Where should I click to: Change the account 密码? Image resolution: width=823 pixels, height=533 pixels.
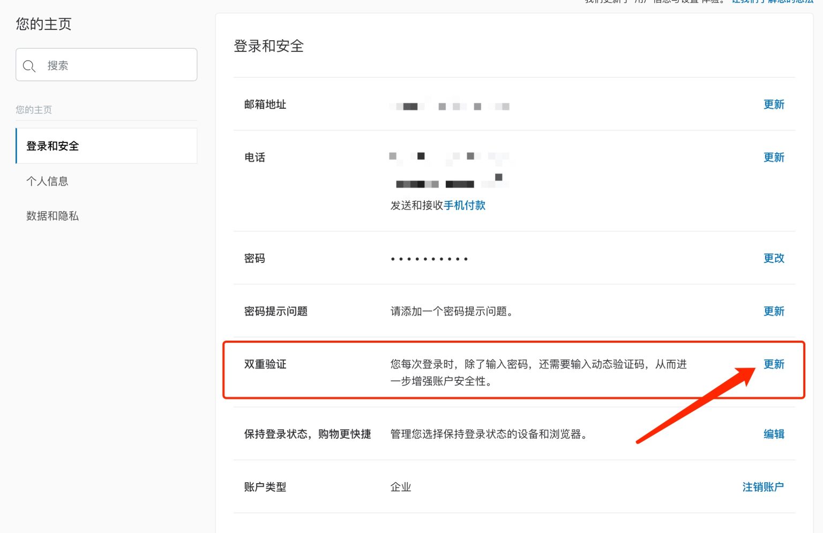[774, 258]
